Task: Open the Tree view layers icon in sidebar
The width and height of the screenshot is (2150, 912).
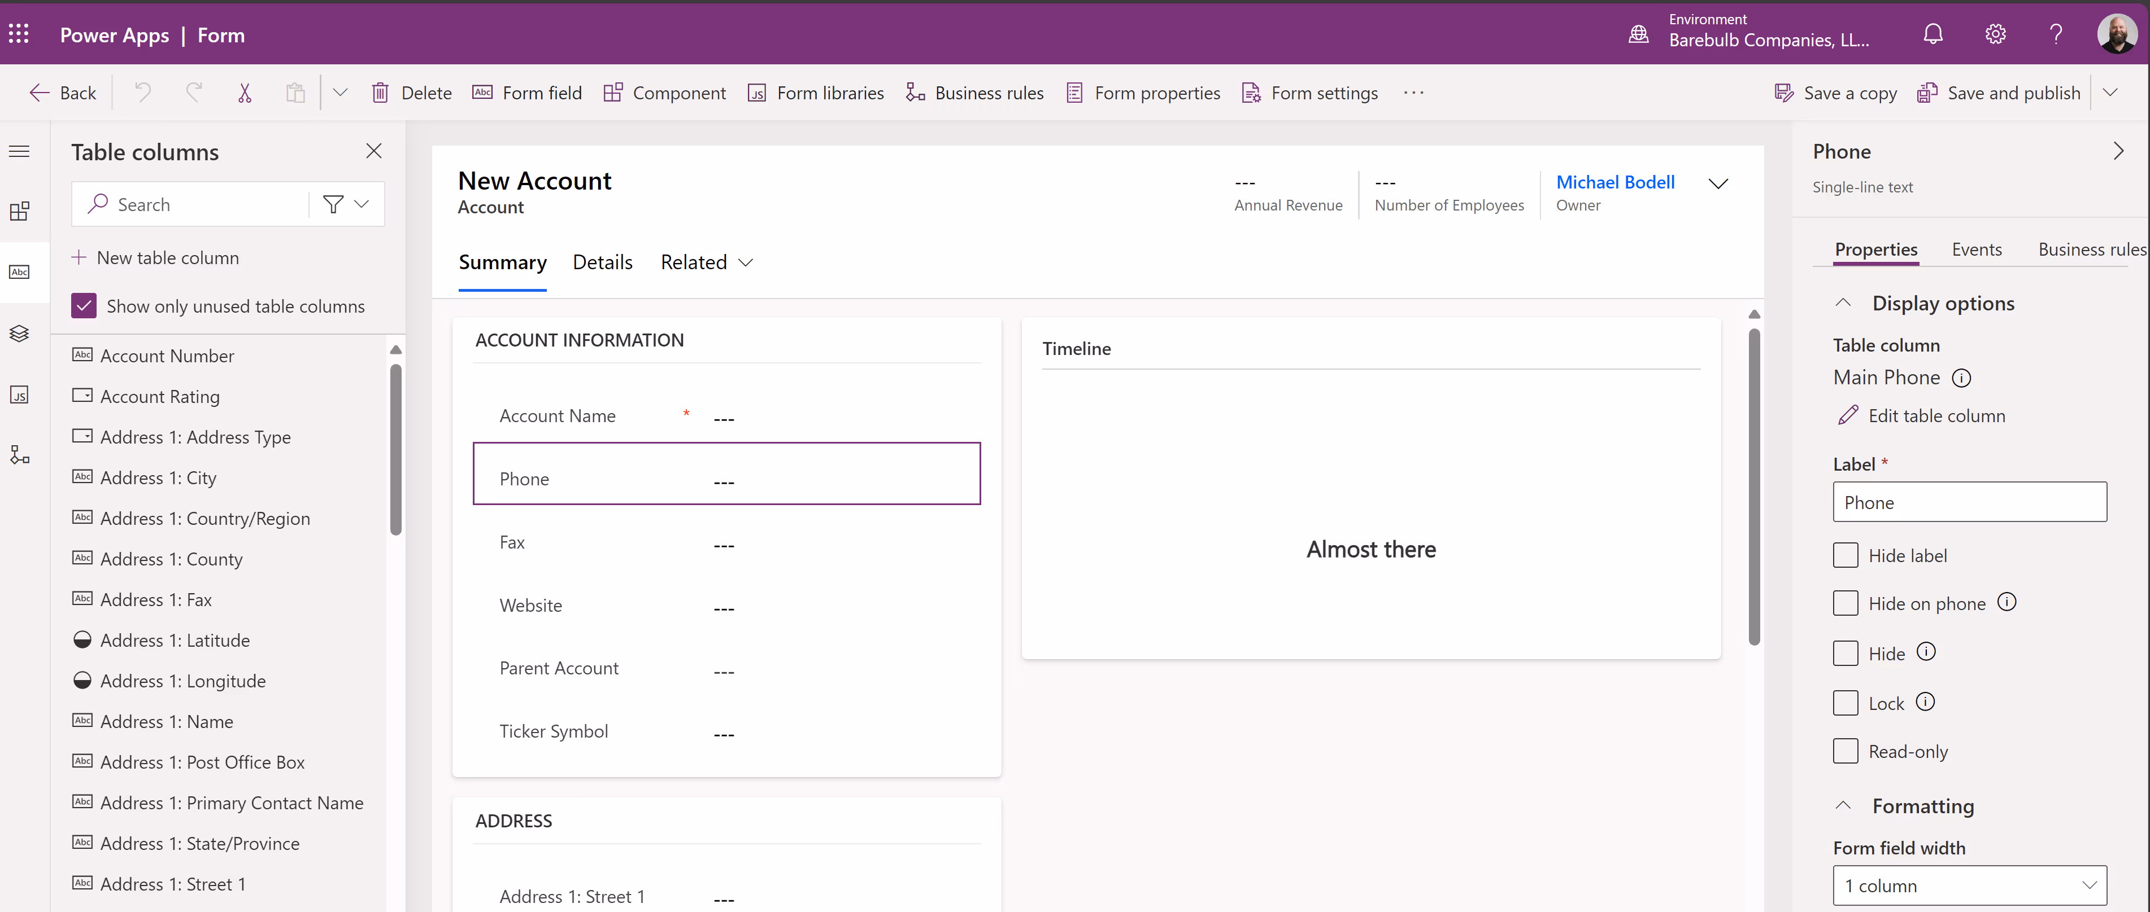Action: coord(20,334)
